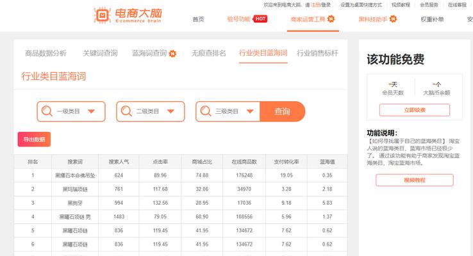Click the 搜索人气 column header
Image resolution: width=473 pixels, height=256 pixels.
click(119, 162)
